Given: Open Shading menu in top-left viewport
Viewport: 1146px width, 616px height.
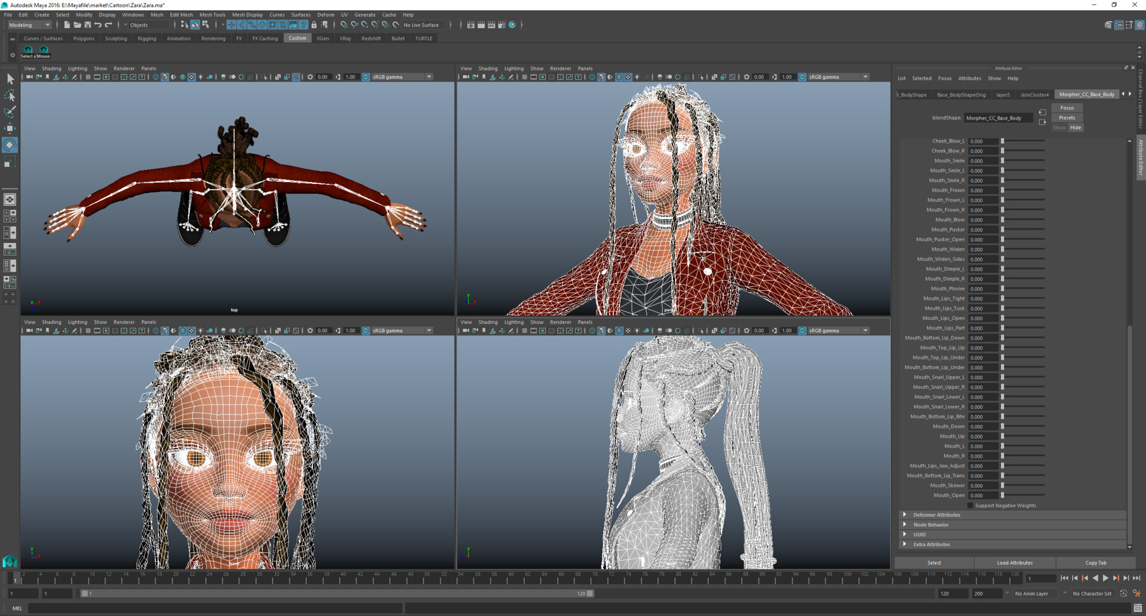Looking at the screenshot, I should 52,68.
